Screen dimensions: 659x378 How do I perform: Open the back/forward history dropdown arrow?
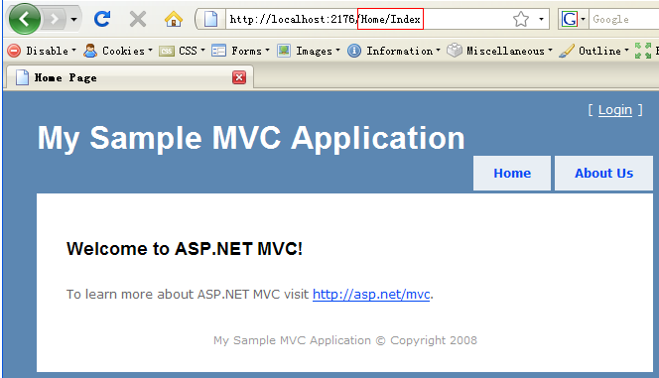(74, 19)
